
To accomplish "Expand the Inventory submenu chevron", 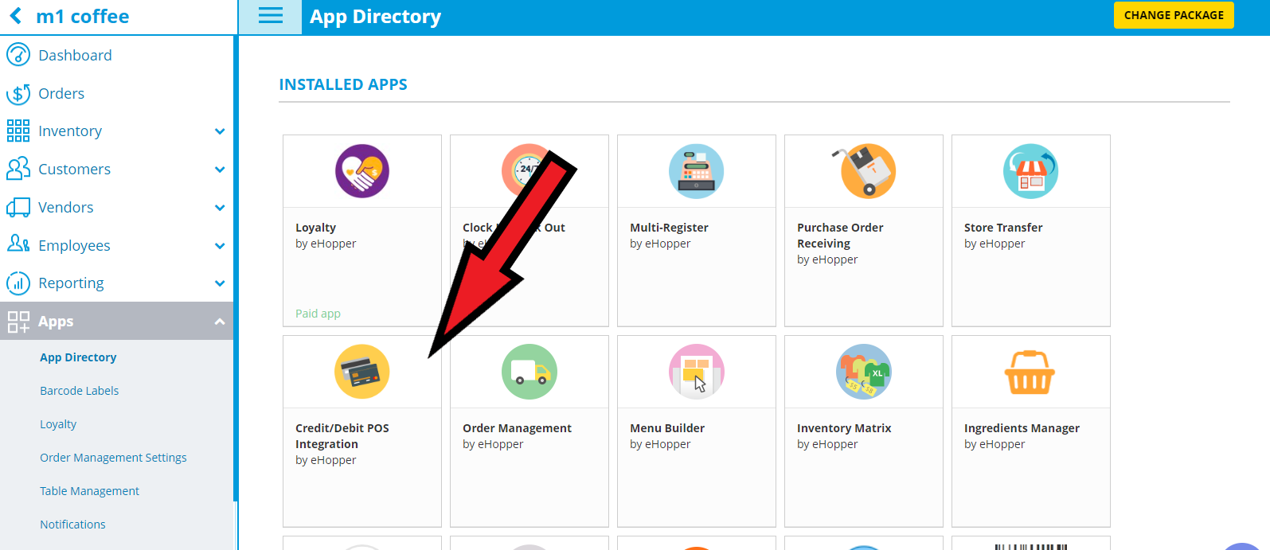I will point(220,131).
